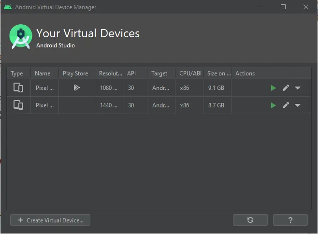Refresh the virtual device list

click(x=250, y=220)
